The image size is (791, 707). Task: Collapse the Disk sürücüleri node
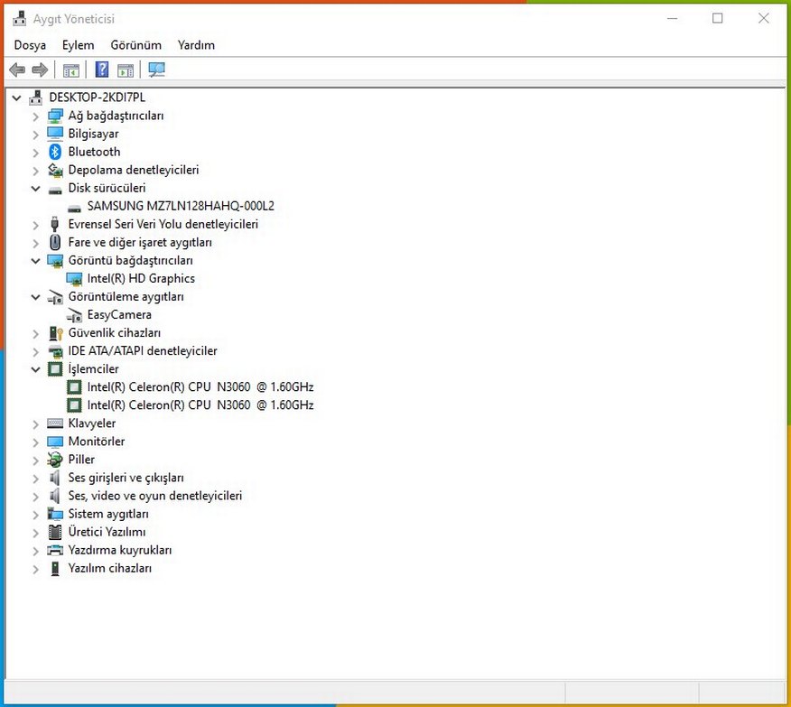pos(35,188)
